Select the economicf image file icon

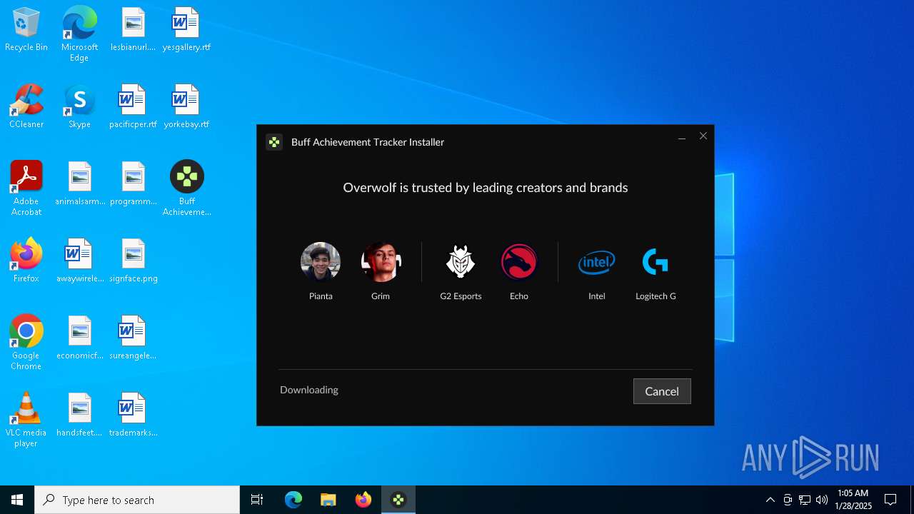80,338
